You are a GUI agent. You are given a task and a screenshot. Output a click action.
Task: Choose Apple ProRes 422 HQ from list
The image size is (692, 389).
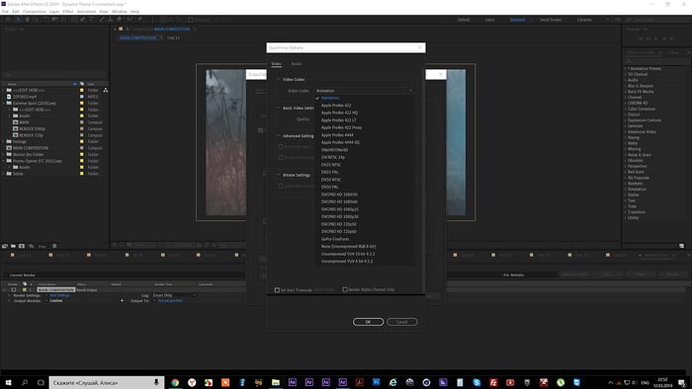coord(339,113)
